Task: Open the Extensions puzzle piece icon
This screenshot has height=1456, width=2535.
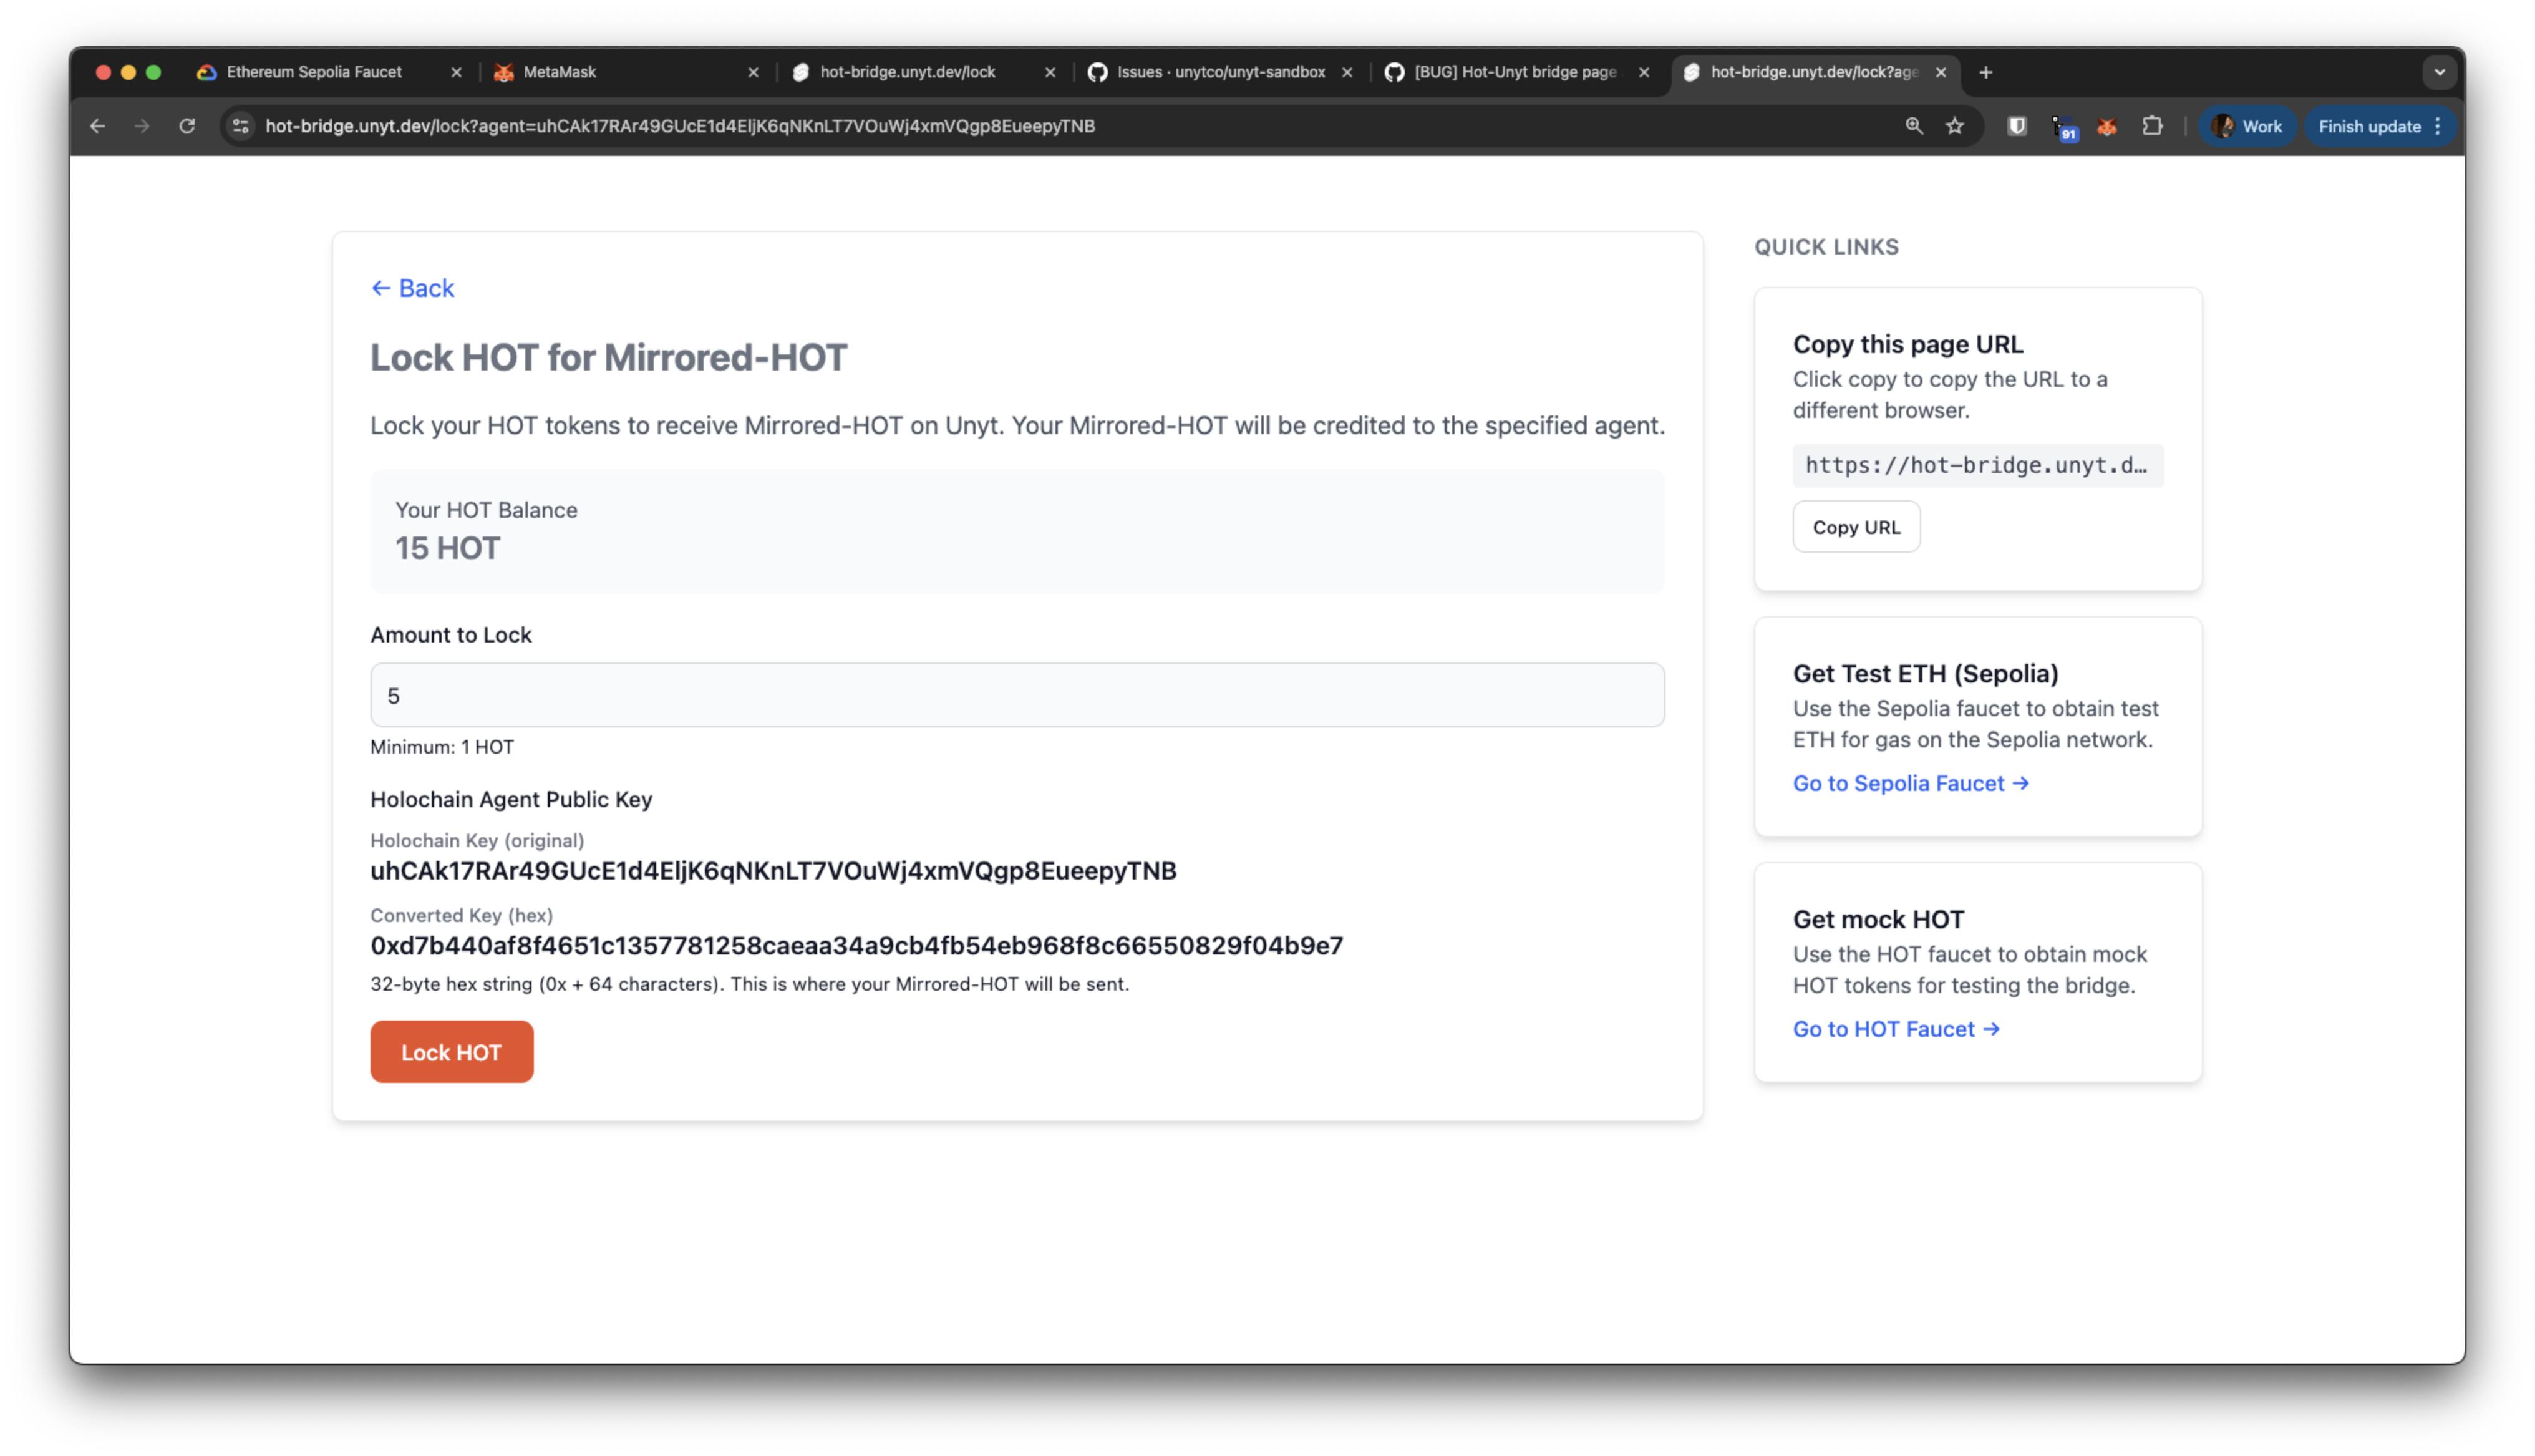Action: click(2152, 126)
